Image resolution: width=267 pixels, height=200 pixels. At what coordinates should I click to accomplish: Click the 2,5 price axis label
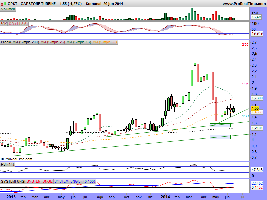[254, 54]
